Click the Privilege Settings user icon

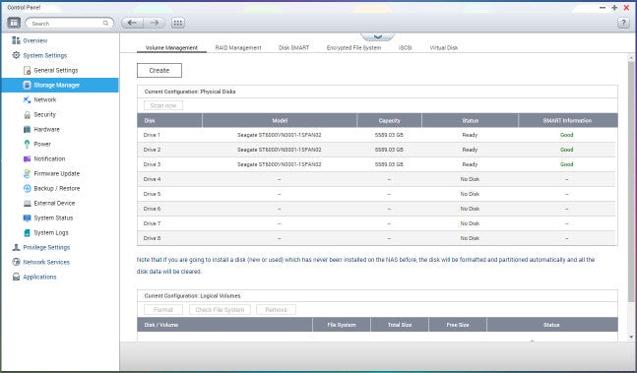pyautogui.click(x=17, y=247)
